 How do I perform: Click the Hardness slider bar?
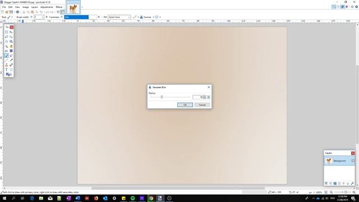tap(80, 17)
